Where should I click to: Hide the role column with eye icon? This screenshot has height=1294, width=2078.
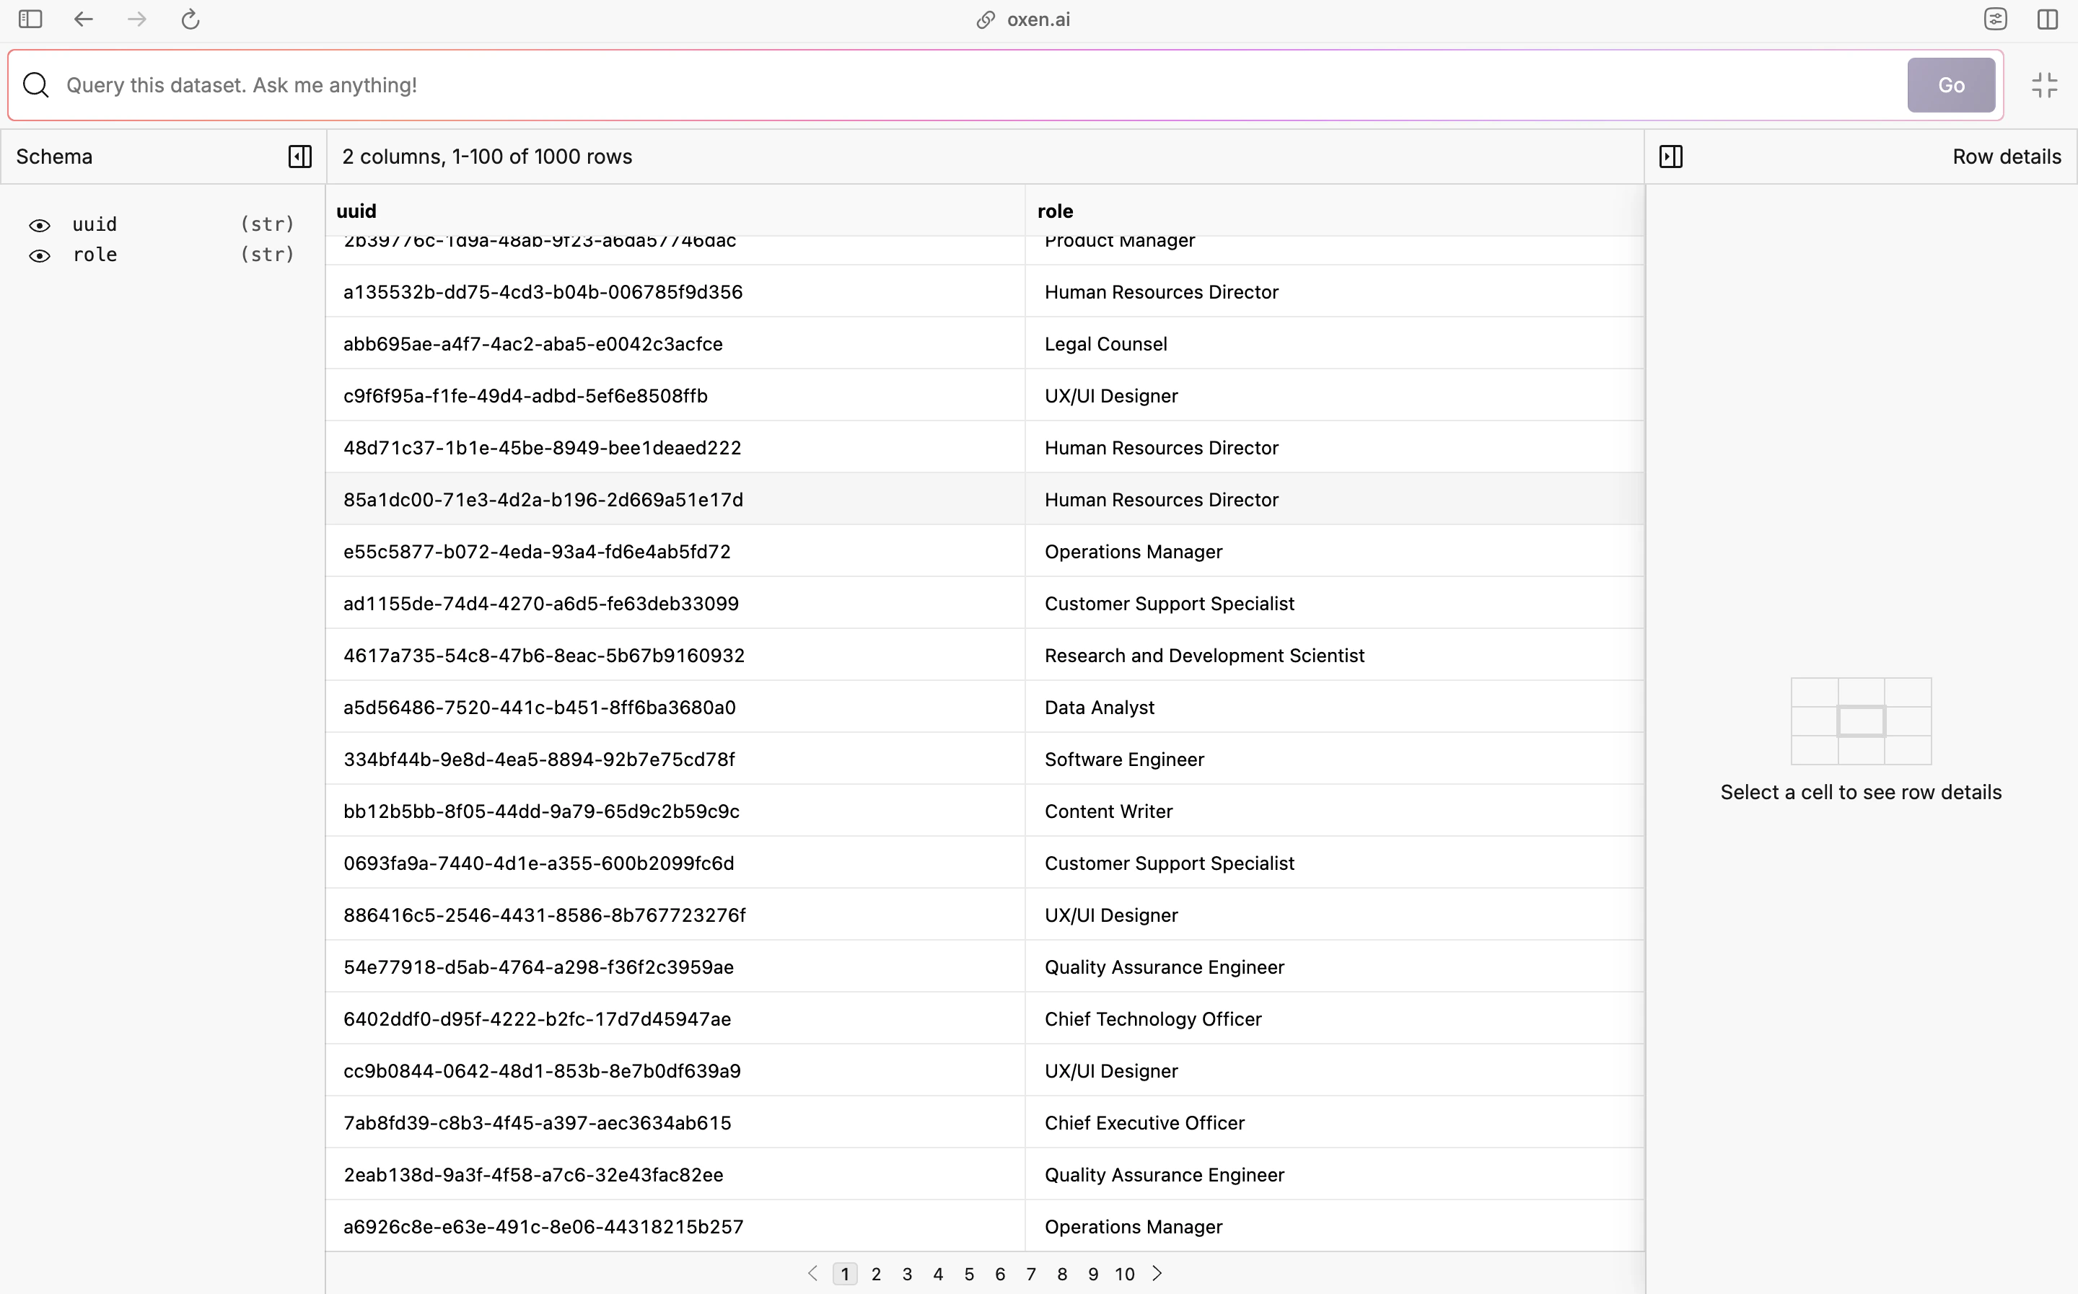pos(40,256)
